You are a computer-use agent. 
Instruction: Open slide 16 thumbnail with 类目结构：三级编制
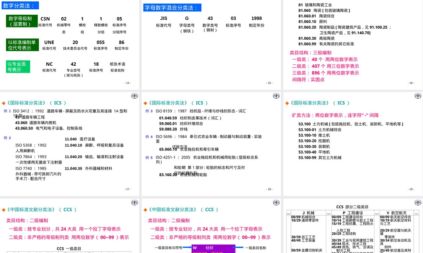(x=353, y=44)
